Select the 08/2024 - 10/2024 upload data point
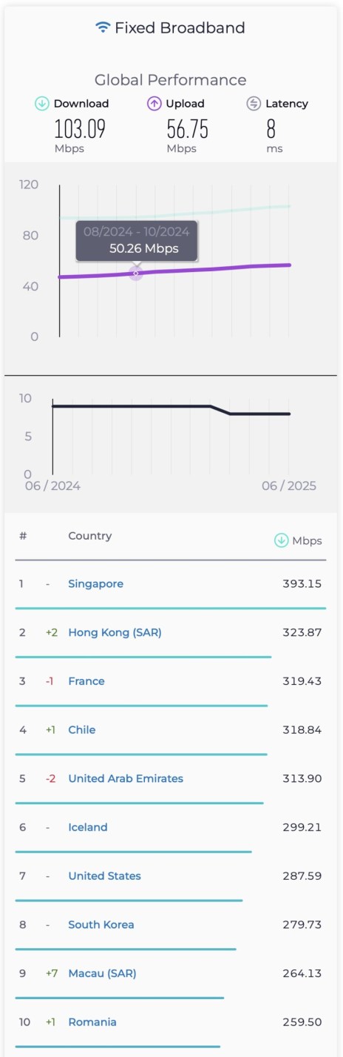This screenshot has width=343, height=1057. coord(136,273)
